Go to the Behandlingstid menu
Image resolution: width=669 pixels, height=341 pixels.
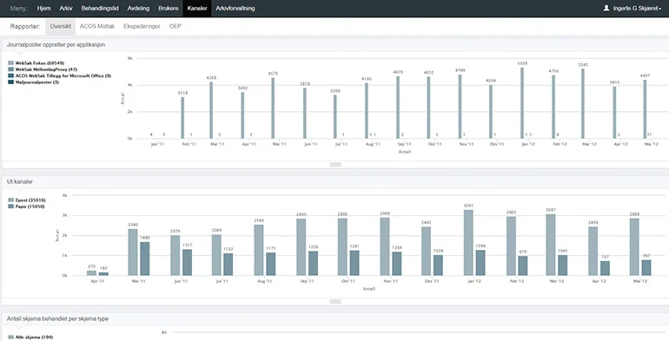tap(100, 9)
